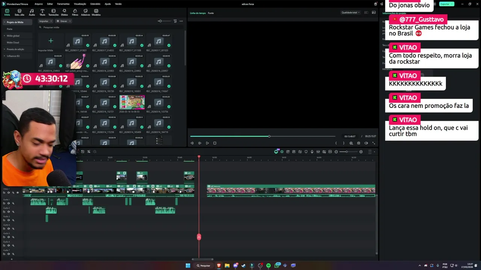Click the timeline zoom-in plus icon
This screenshot has height=270, width=481.
361,151
